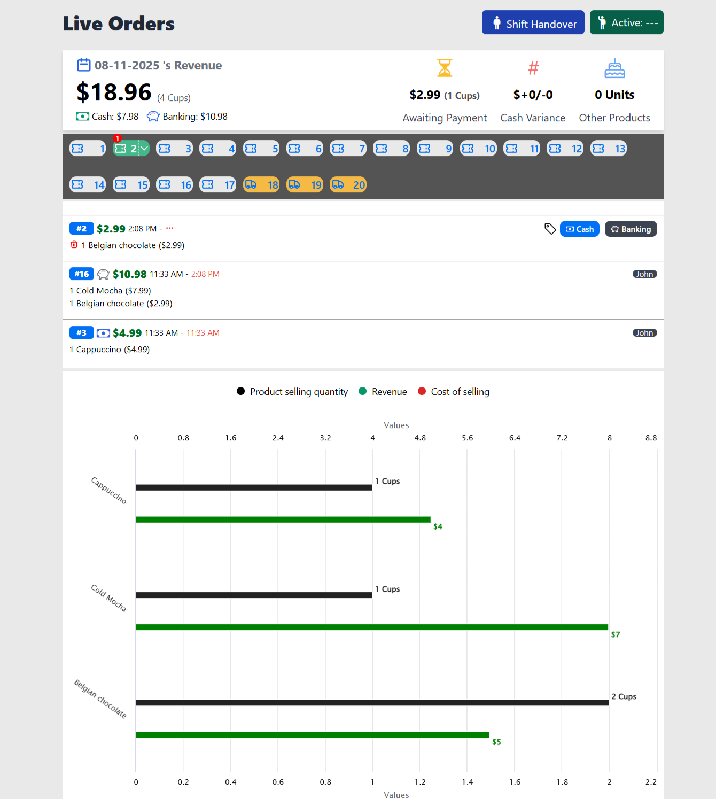716x799 pixels.
Task: Select delivery order slot 18
Action: pyautogui.click(x=261, y=185)
